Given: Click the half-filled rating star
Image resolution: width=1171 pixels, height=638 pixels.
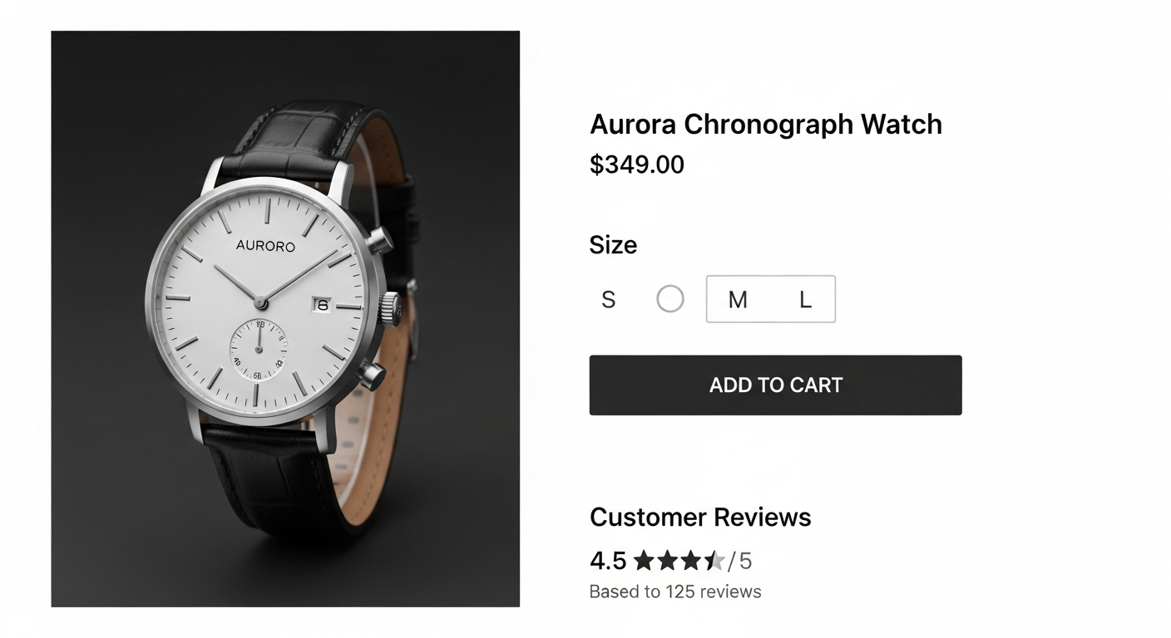Looking at the screenshot, I should 714,562.
